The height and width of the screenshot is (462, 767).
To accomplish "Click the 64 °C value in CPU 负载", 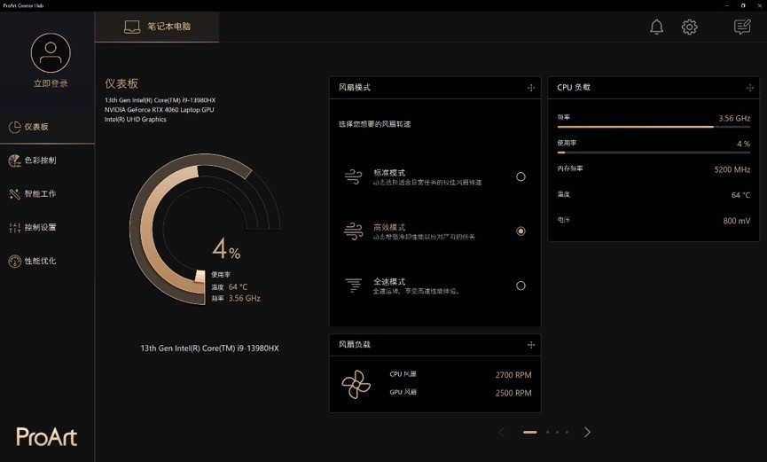I will coord(740,195).
